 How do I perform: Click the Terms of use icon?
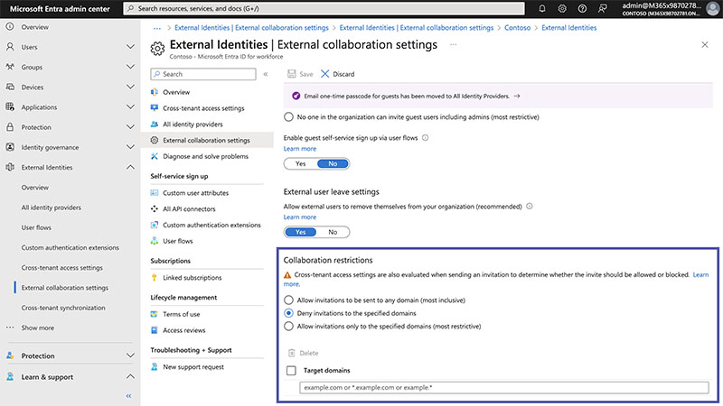tap(155, 314)
